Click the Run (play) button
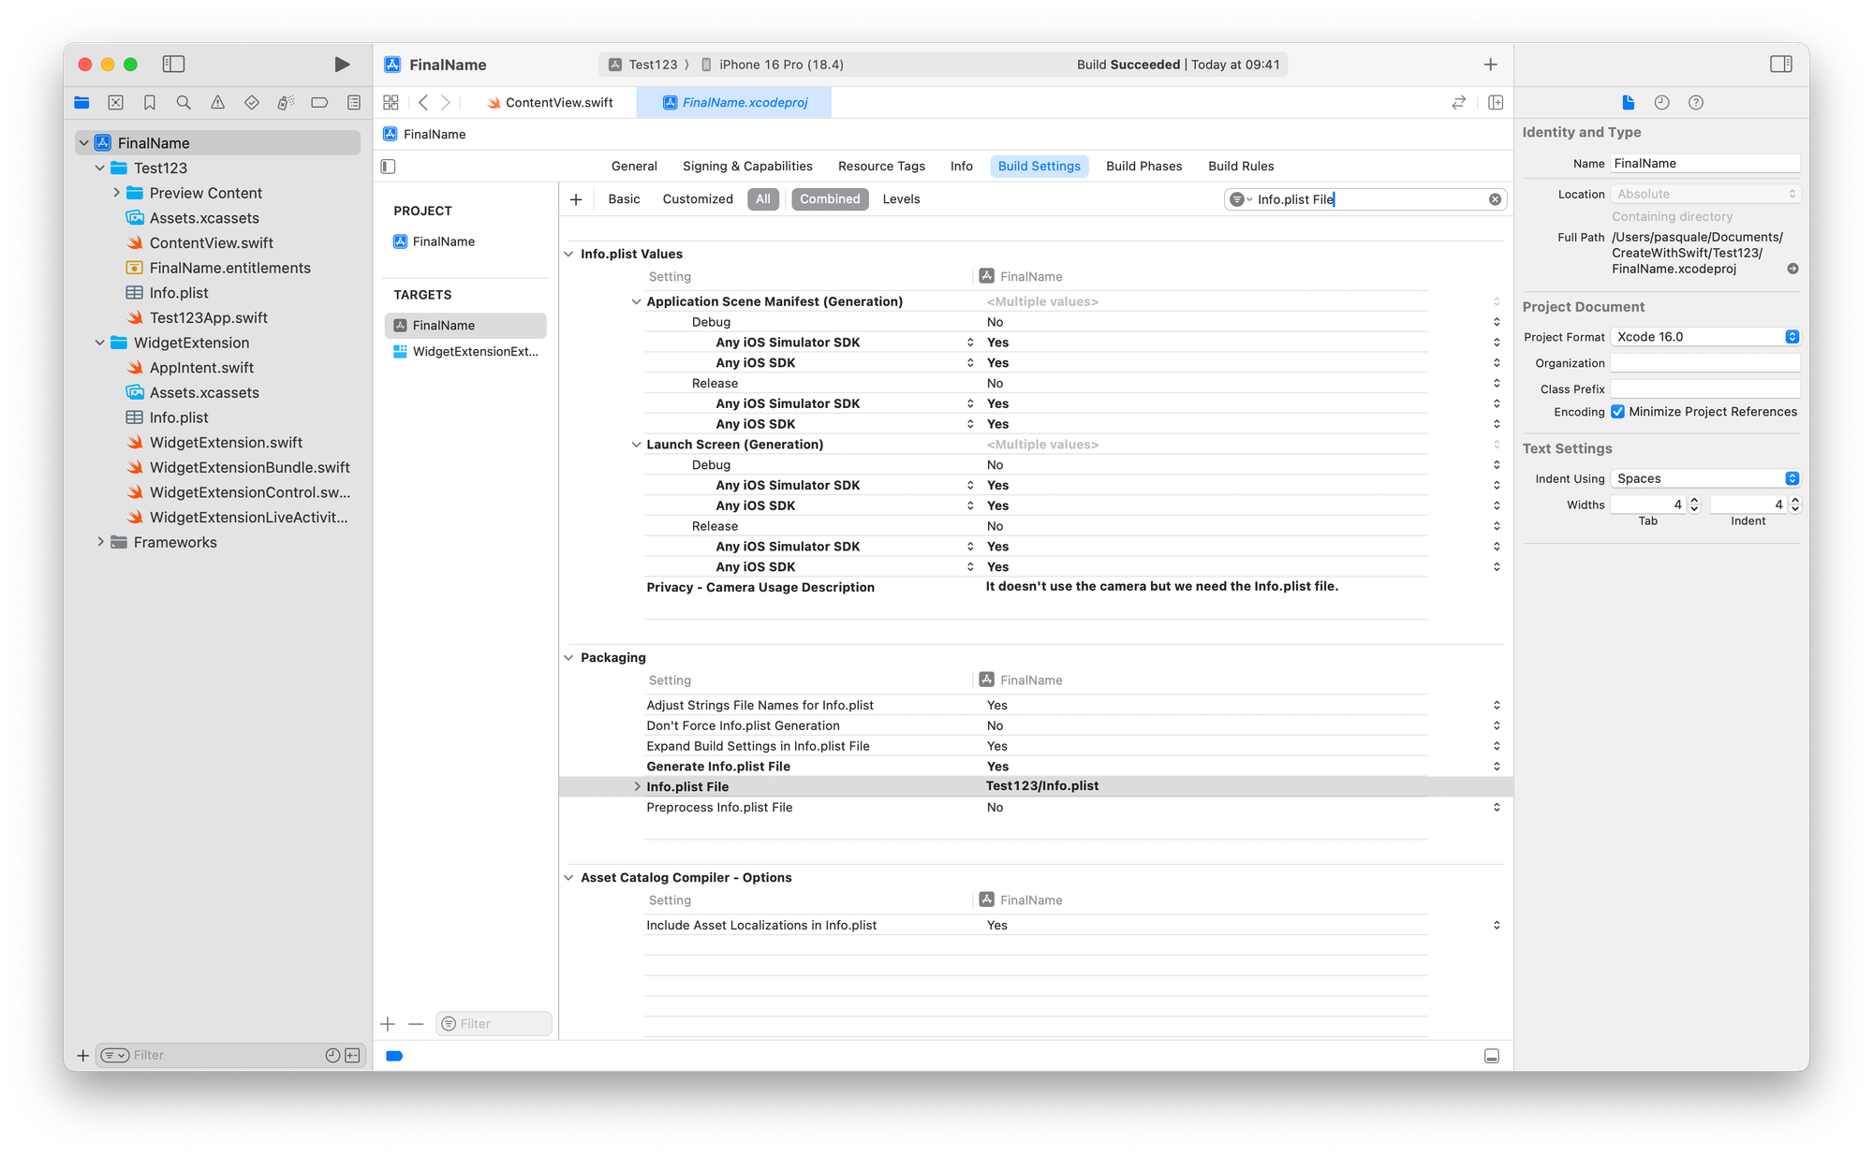1873x1155 pixels. tap(342, 65)
